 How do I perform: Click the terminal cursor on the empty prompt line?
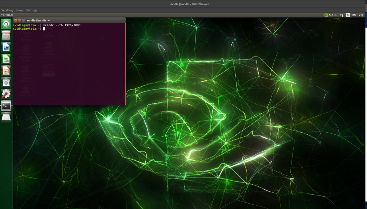coord(44,29)
